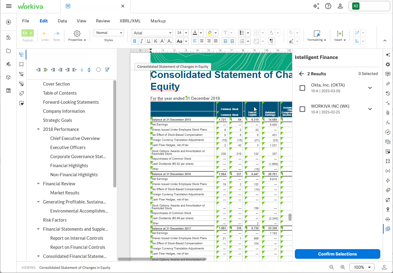Apply Italic formatting

(141, 41)
